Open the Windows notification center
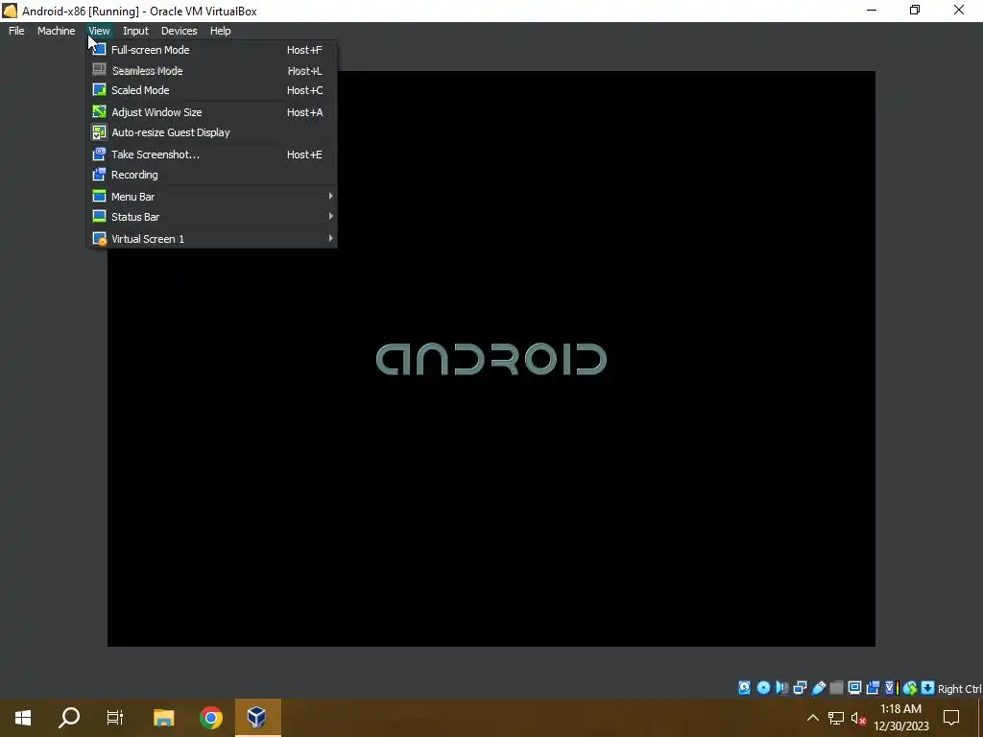The width and height of the screenshot is (983, 737). [951, 718]
